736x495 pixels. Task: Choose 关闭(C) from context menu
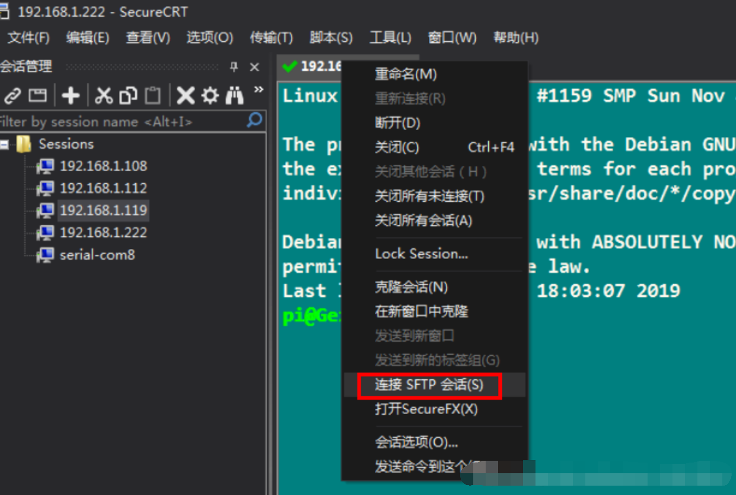435,148
